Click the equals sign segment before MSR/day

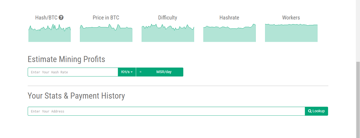pyautogui.click(x=141, y=72)
